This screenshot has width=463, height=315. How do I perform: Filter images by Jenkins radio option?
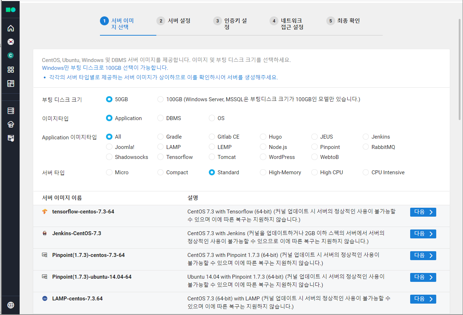click(366, 137)
